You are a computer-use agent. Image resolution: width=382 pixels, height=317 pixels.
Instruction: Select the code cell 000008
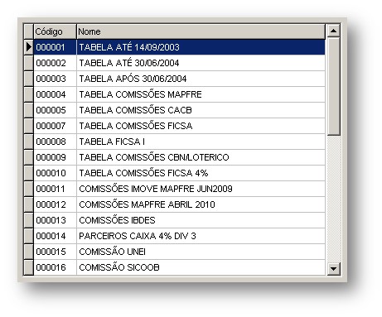point(55,142)
